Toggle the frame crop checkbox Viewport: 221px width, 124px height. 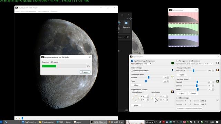pos(177,98)
